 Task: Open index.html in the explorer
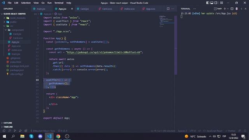[x=16, y=62]
